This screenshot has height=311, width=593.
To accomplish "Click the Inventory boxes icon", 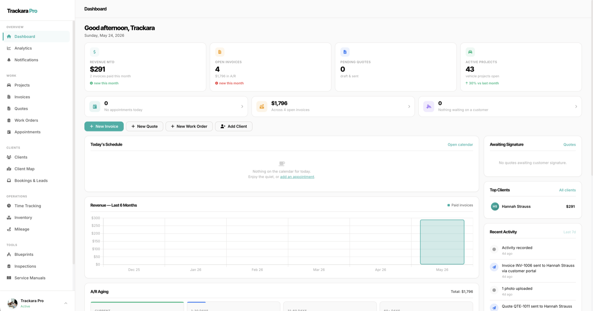I will [x=9, y=218].
